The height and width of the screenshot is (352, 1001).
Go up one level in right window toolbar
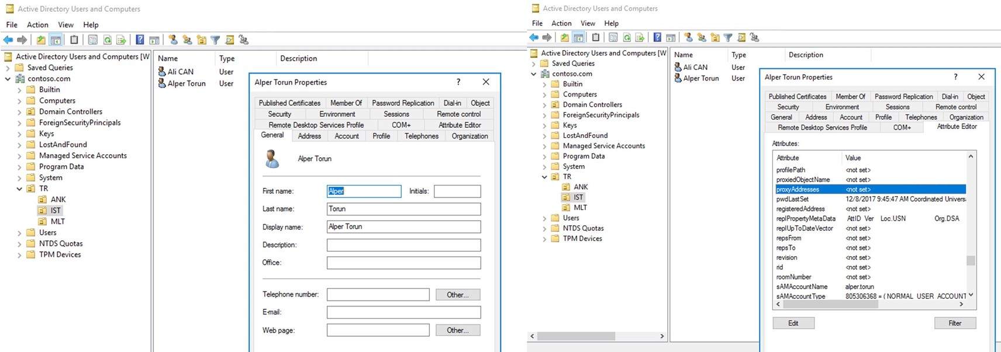[564, 37]
